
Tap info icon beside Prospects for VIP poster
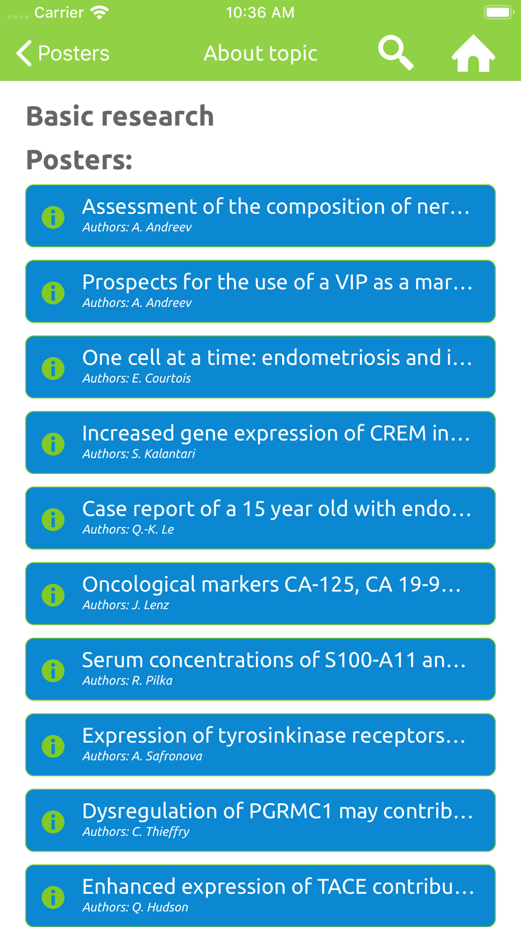53,293
